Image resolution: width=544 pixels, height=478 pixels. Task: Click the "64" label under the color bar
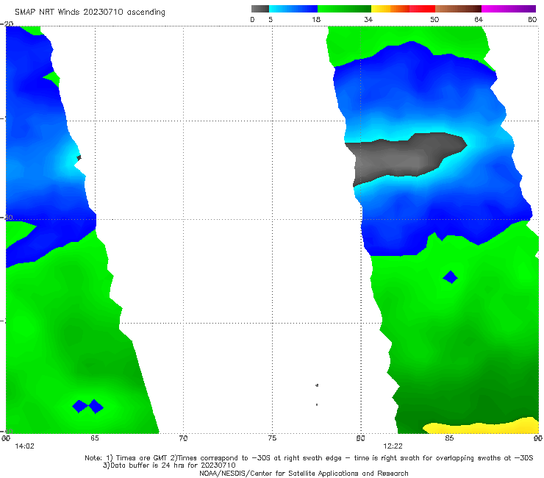click(x=479, y=19)
